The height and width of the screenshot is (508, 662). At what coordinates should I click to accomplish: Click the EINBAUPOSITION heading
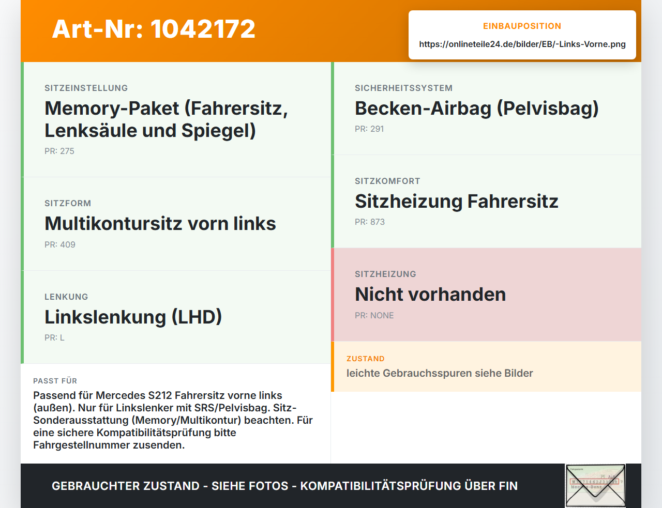tap(522, 26)
